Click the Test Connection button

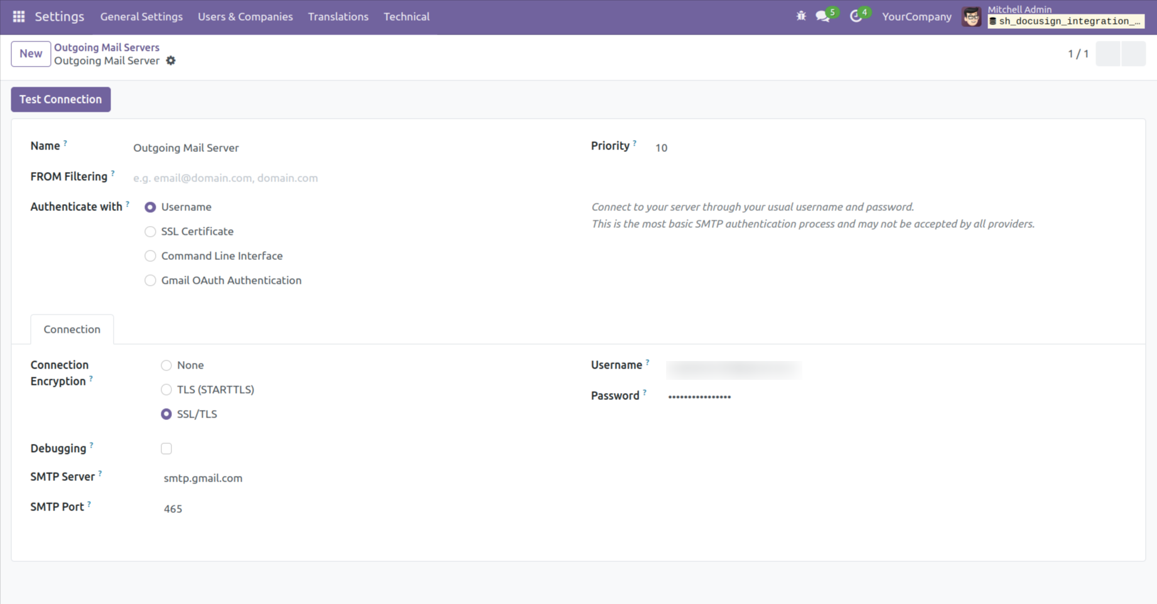[x=60, y=99]
